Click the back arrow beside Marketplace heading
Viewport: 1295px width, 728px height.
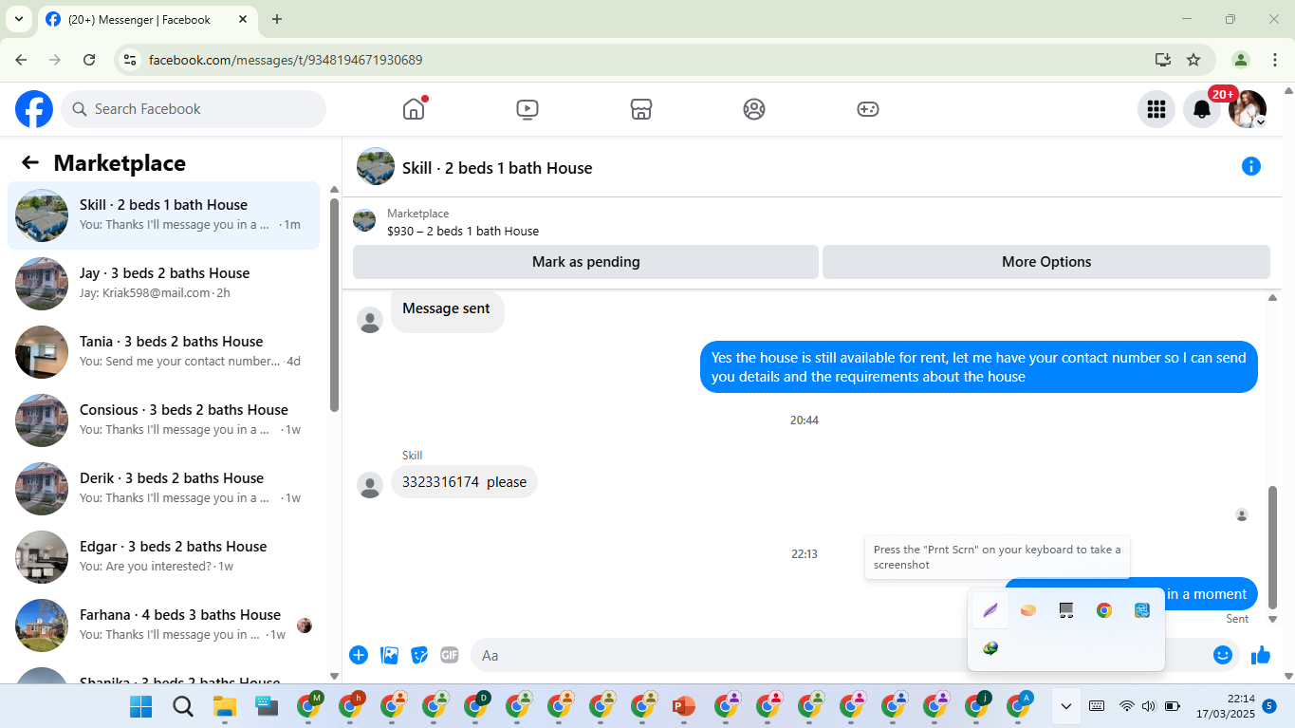pyautogui.click(x=30, y=162)
